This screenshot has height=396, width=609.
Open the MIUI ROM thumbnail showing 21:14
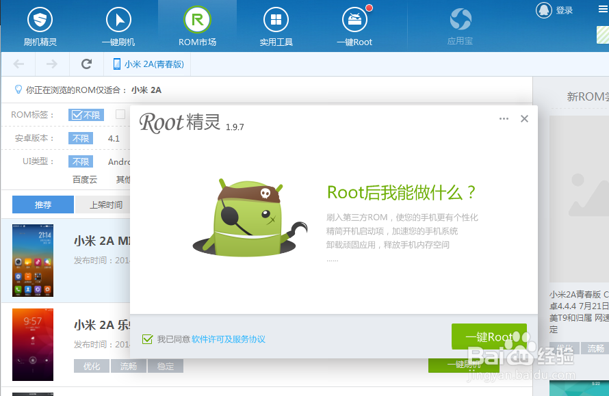[x=33, y=260]
